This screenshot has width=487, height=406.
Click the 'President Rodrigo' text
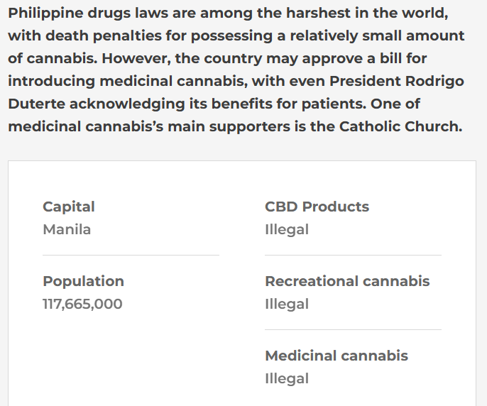(397, 81)
